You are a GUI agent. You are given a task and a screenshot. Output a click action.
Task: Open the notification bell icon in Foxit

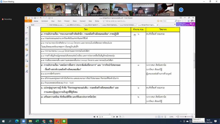188,21
